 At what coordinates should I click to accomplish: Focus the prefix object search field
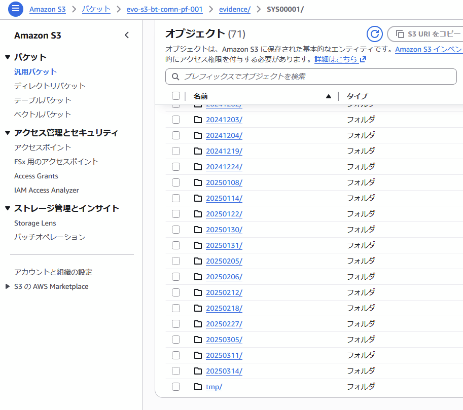314,77
